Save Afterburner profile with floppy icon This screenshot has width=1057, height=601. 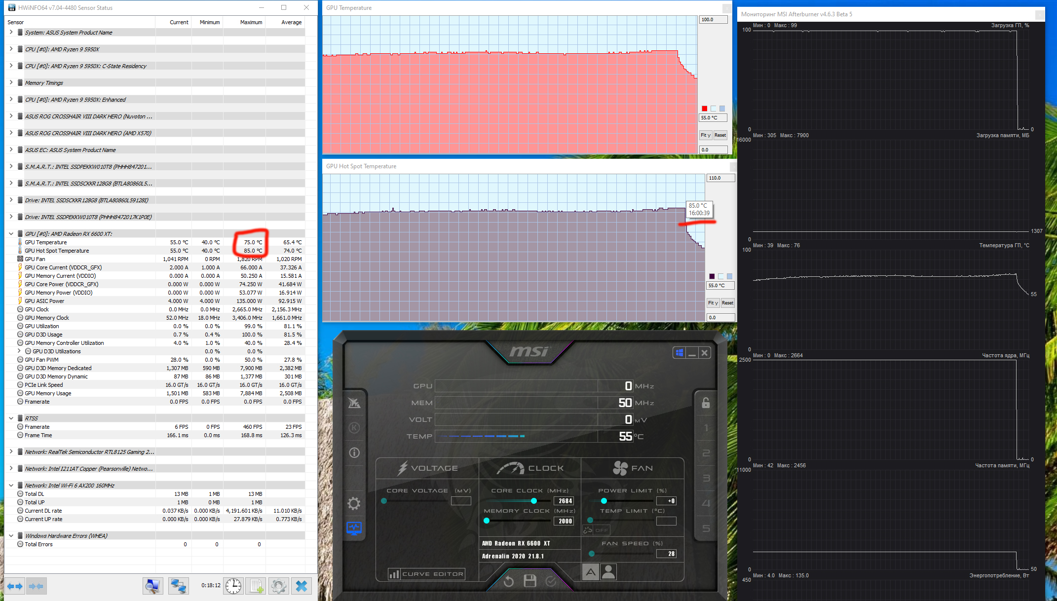530,581
